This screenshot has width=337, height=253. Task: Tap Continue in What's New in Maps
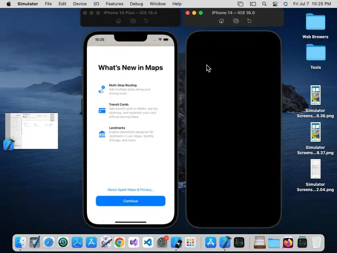(x=130, y=201)
